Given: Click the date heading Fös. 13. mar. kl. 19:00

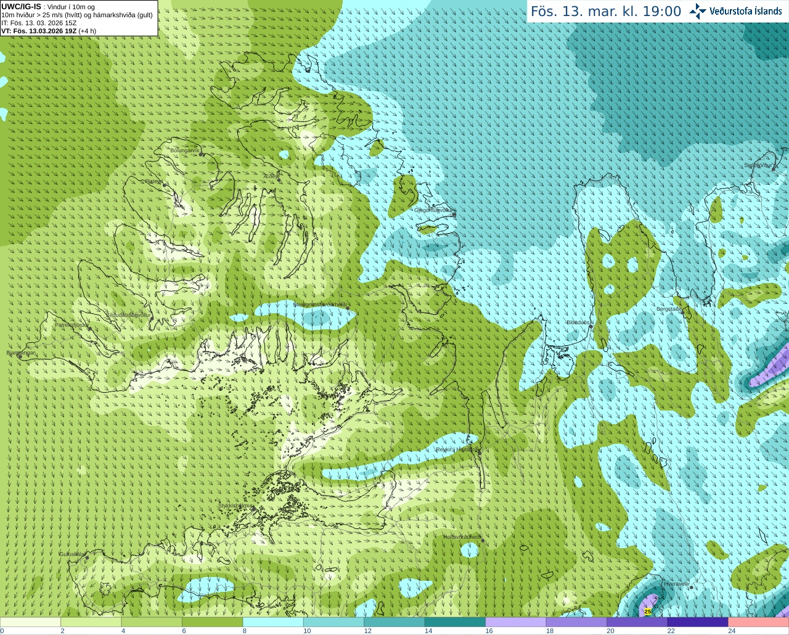Looking at the screenshot, I should tap(606, 11).
